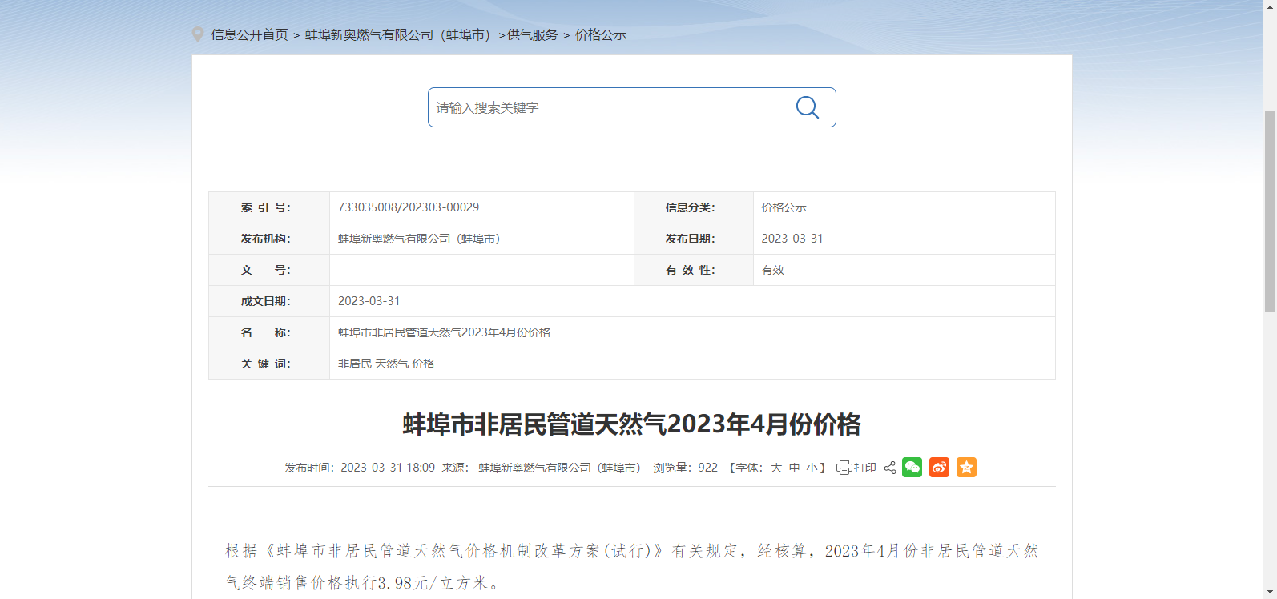Click 成文日期 value 2023-03-31
Viewport: 1277px width, 599px height.
pos(369,301)
